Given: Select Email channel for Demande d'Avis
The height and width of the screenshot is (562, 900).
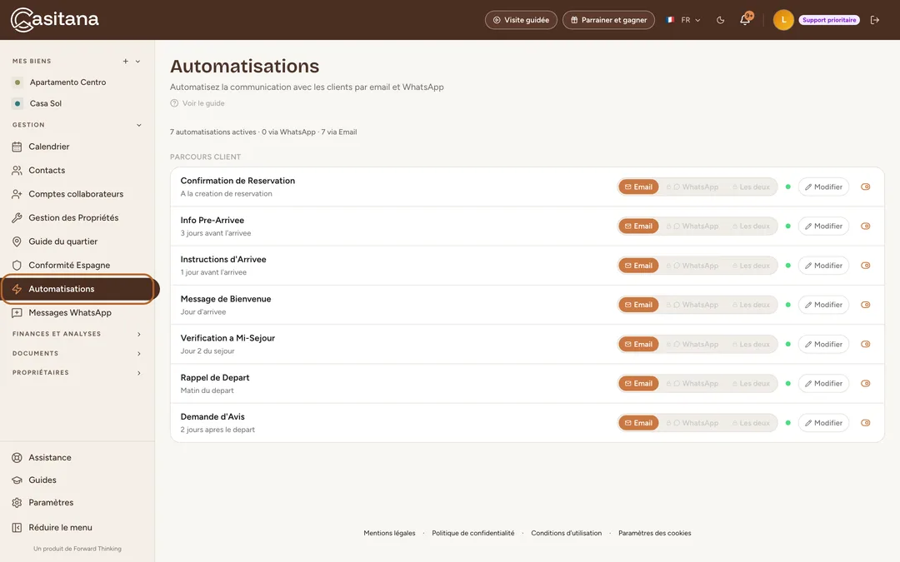Looking at the screenshot, I should point(638,423).
